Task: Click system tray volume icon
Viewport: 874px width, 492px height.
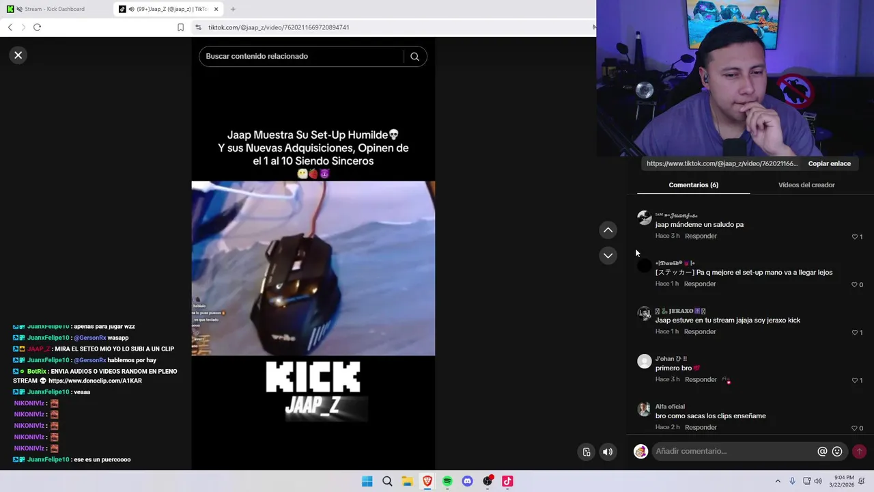Action: coord(818,481)
